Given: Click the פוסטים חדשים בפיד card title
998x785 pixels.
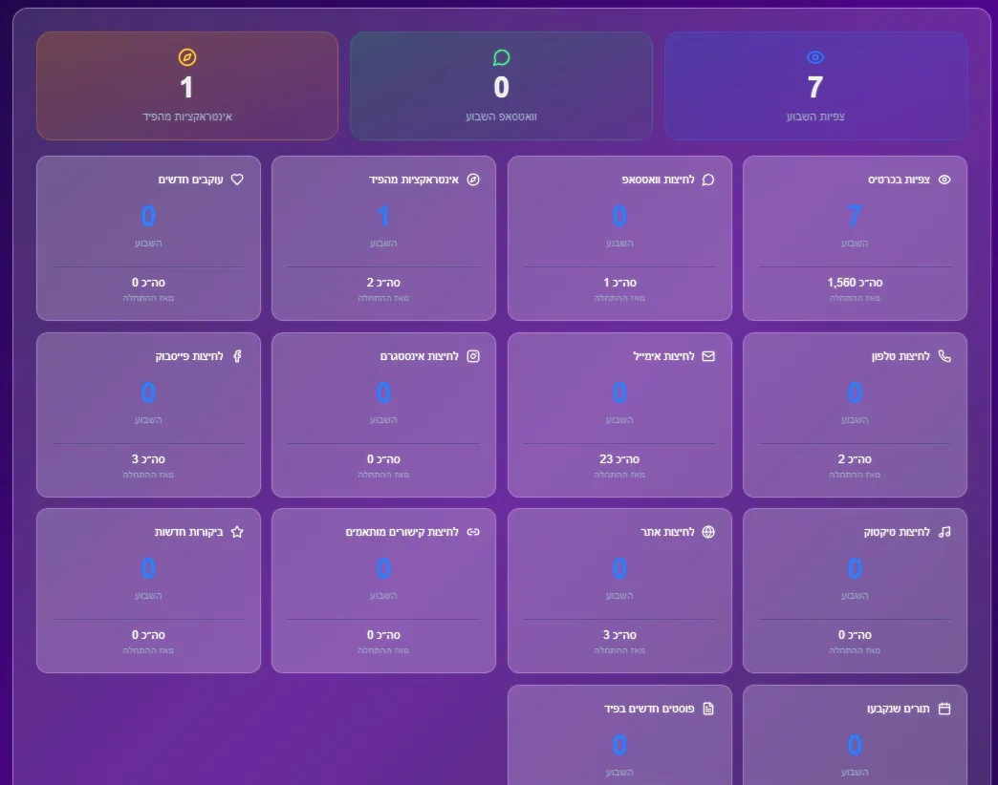Looking at the screenshot, I should click(649, 708).
